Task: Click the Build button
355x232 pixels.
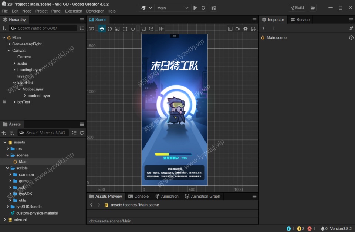Action: (x=297, y=8)
